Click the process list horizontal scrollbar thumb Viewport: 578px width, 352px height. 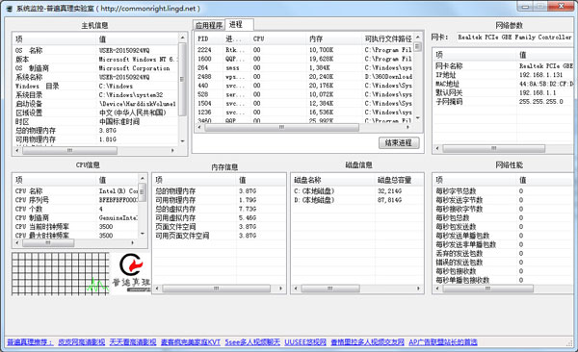281,127
